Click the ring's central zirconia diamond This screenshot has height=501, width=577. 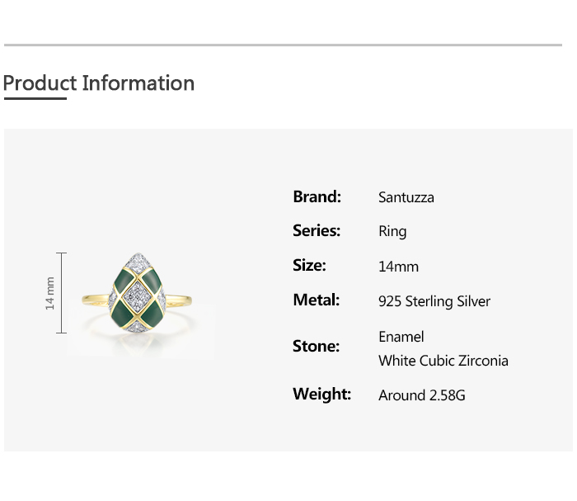138,294
